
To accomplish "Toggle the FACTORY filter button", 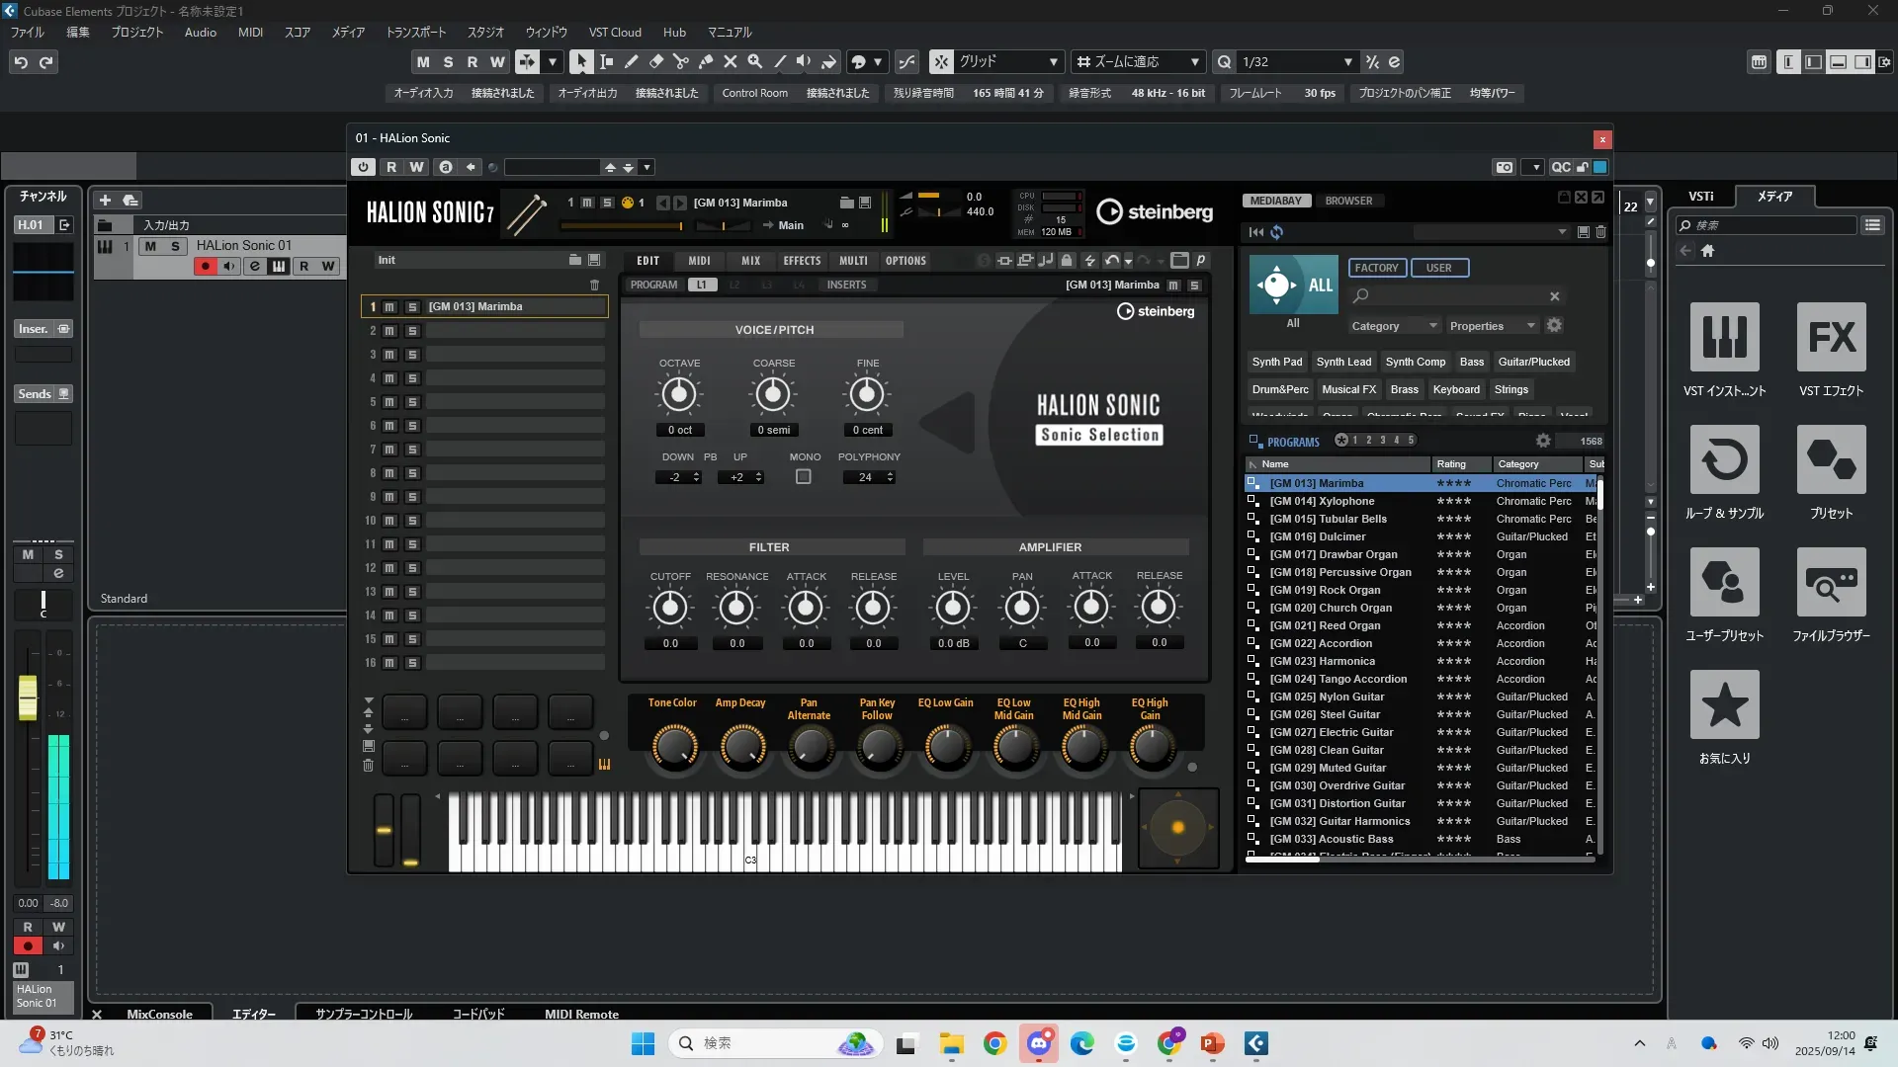I will (x=1376, y=268).
